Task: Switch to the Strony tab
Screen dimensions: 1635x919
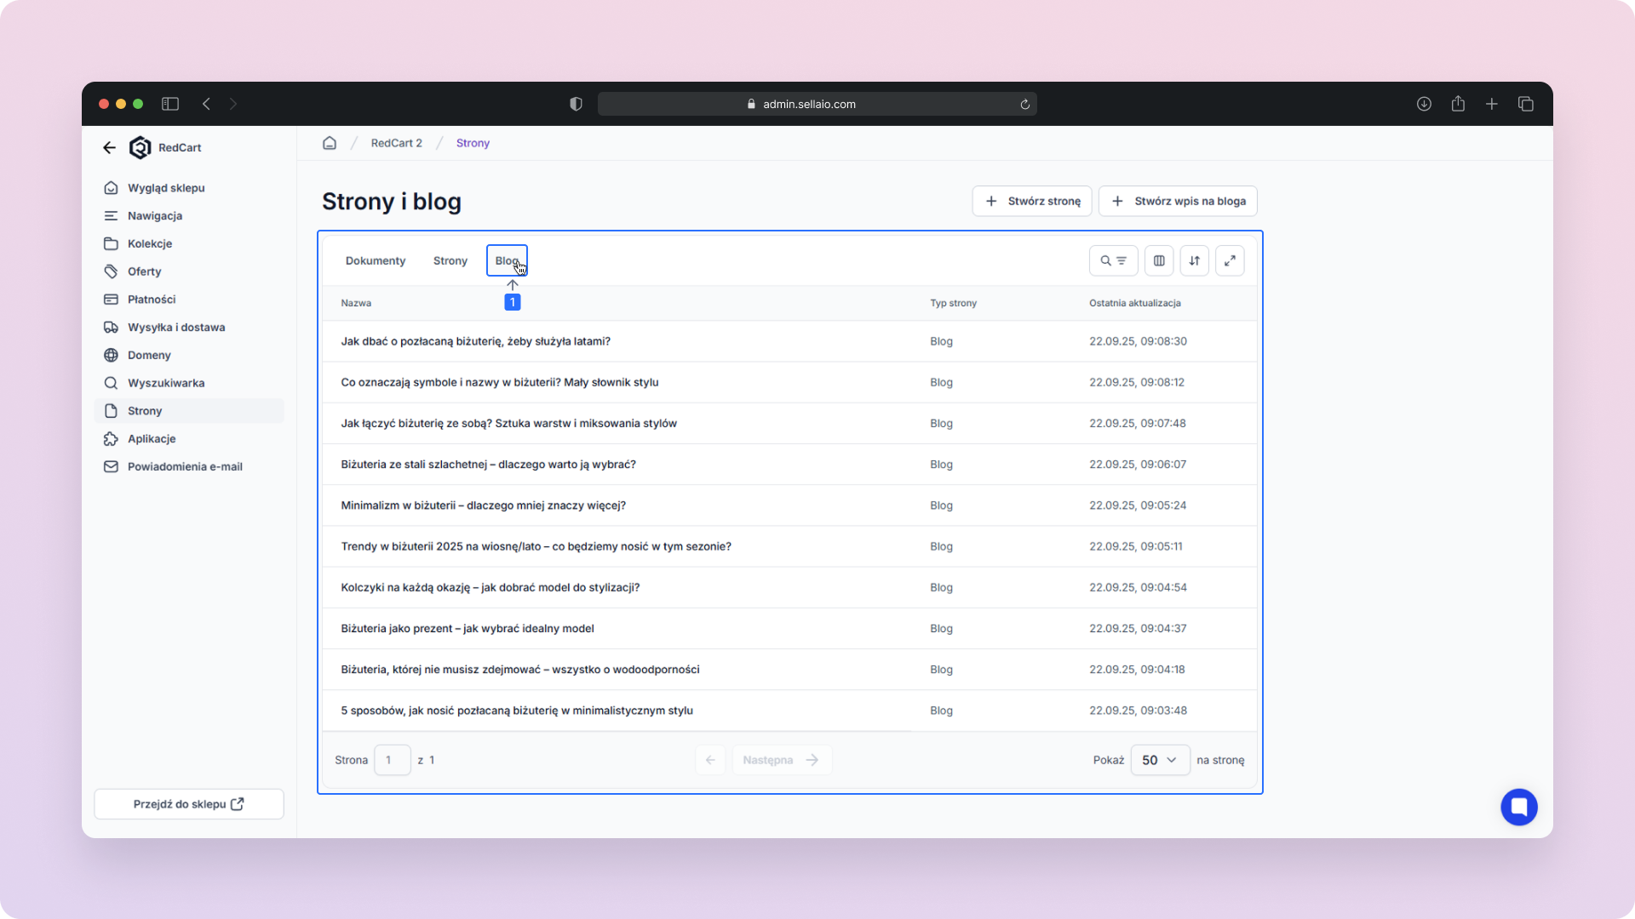Action: (450, 260)
